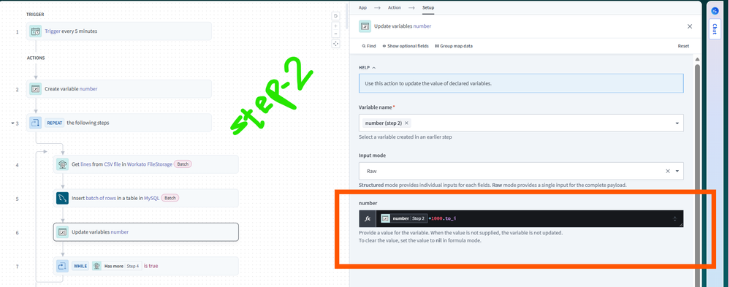
Task: Zoom in on the recipe canvas
Action: (x=335, y=26)
